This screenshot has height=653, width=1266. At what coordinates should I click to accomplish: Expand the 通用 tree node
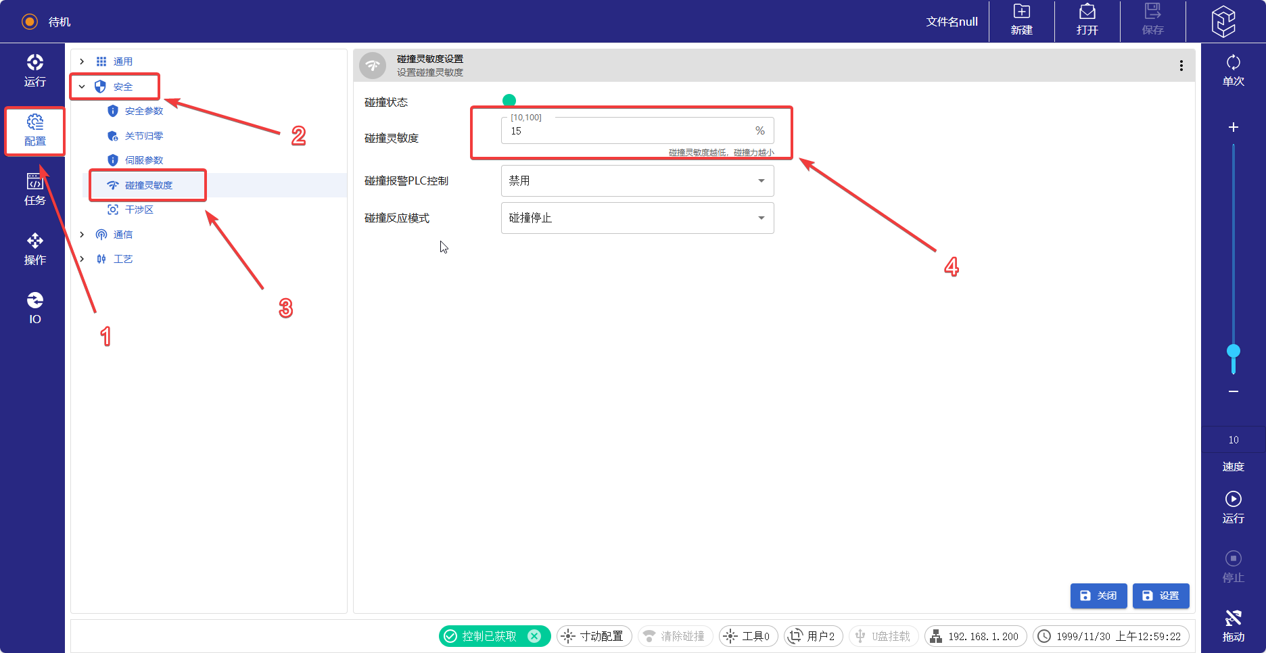(x=82, y=62)
